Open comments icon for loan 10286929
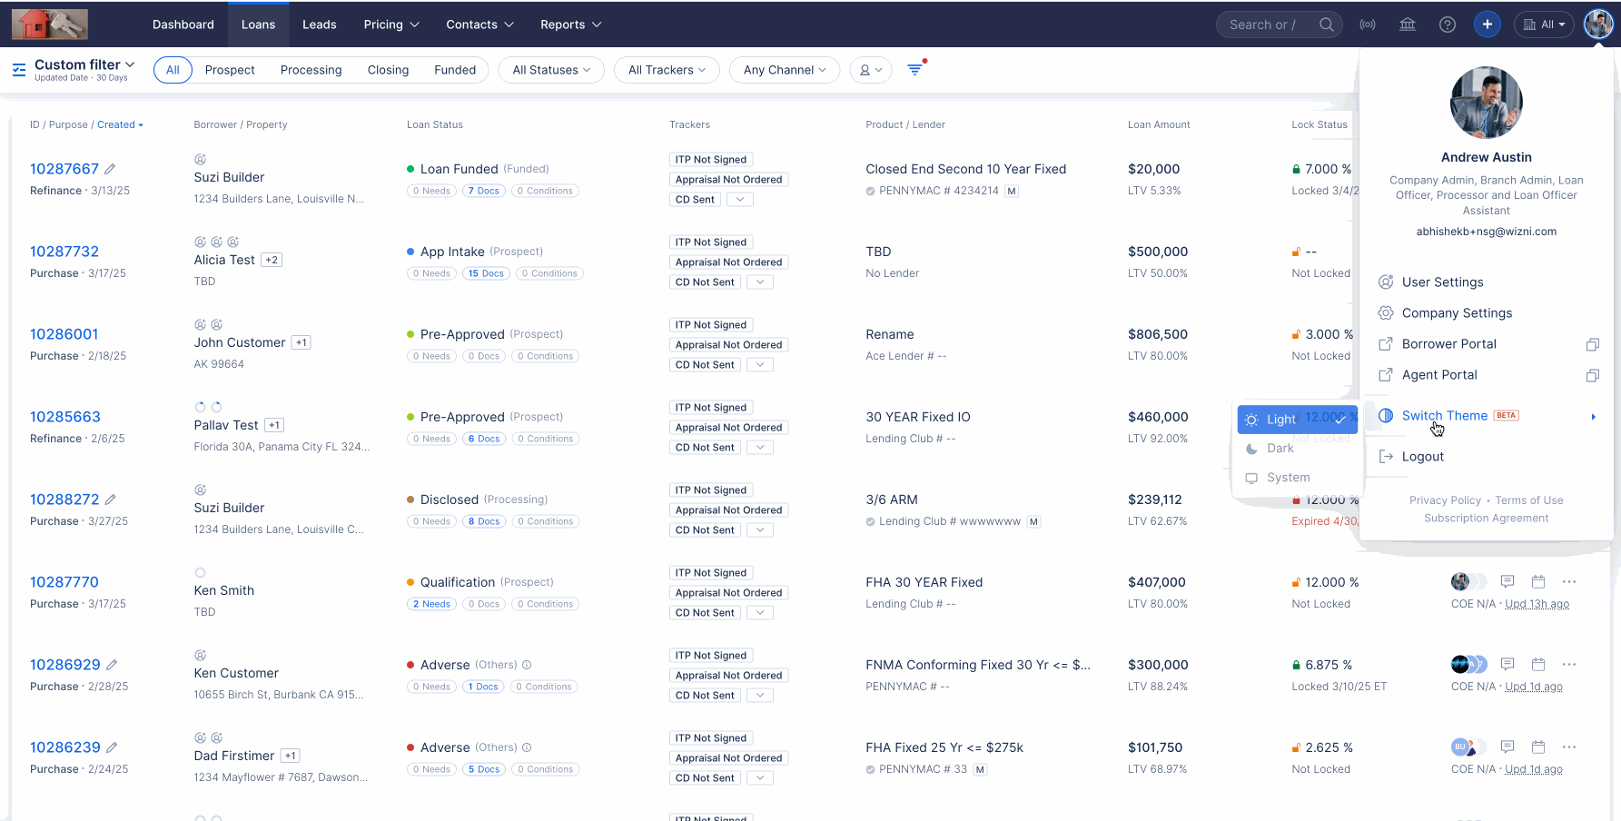Viewport: 1621px width, 821px height. click(x=1507, y=664)
